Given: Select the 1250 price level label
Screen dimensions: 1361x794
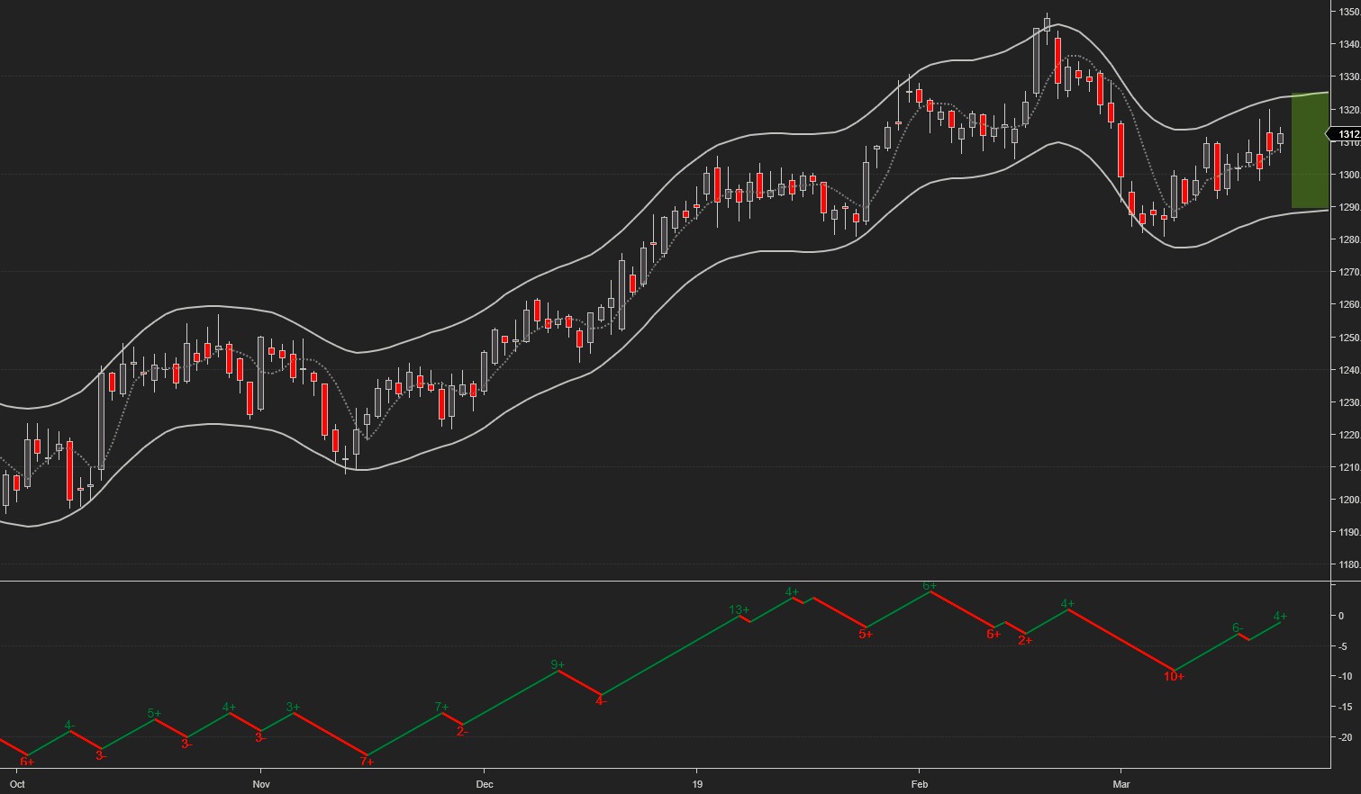Looking at the screenshot, I should 1348,338.
